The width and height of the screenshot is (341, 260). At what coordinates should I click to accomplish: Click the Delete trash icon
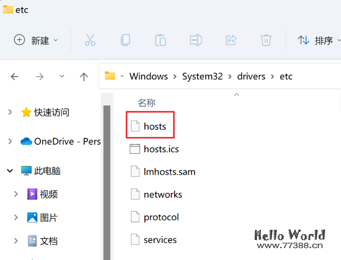click(x=266, y=40)
